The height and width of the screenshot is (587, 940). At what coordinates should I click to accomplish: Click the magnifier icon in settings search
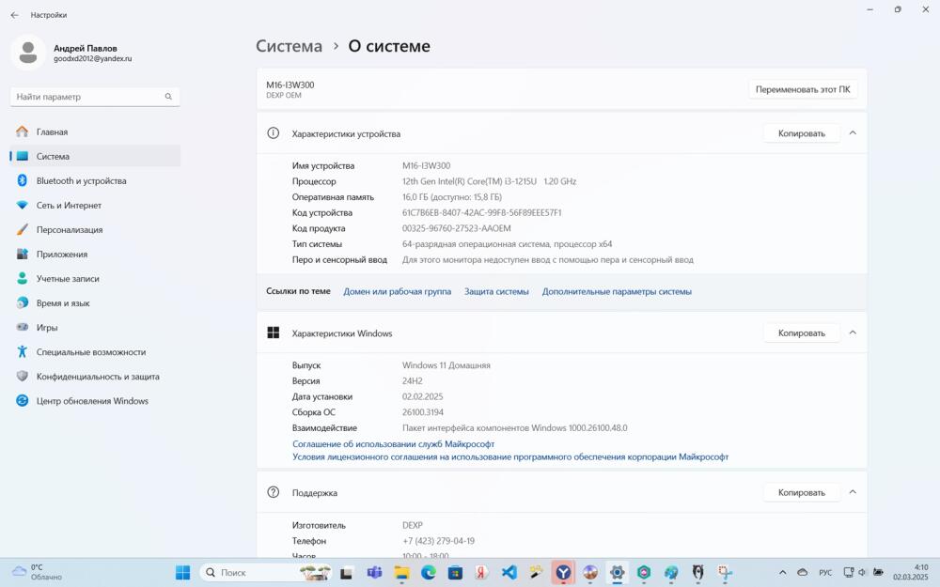click(x=168, y=97)
